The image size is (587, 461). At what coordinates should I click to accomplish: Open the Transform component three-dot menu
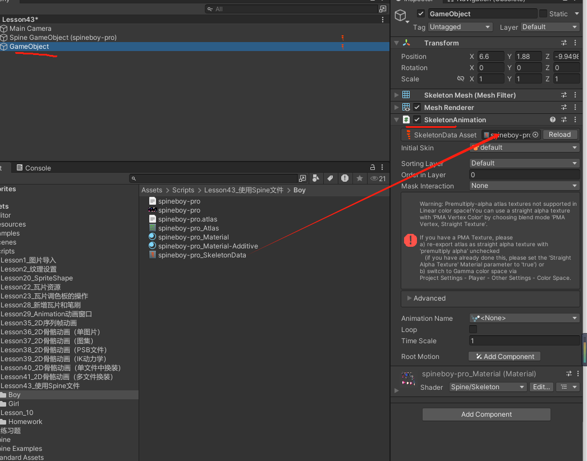tap(575, 43)
